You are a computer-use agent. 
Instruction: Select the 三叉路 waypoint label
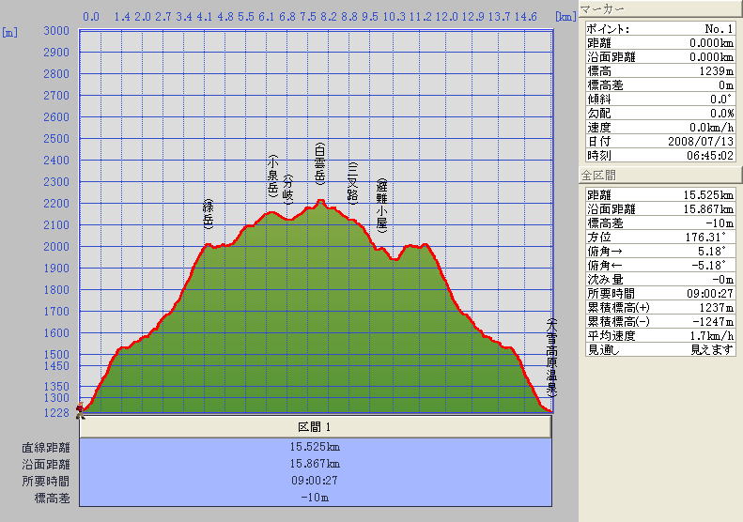pyautogui.click(x=352, y=182)
